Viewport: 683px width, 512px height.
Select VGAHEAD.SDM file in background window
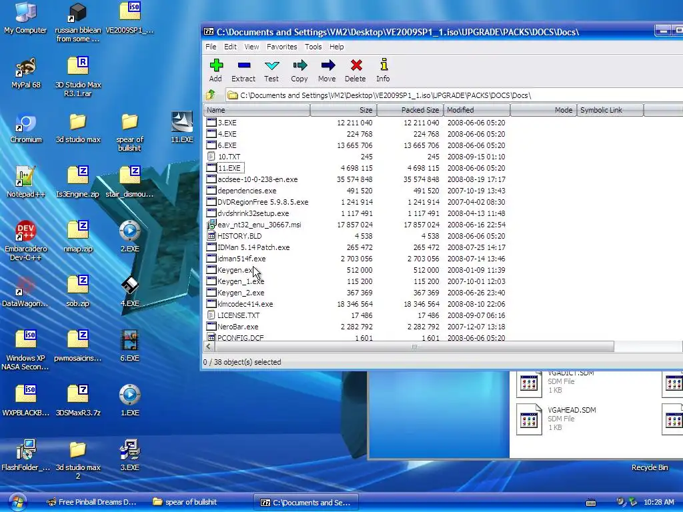tap(556, 419)
